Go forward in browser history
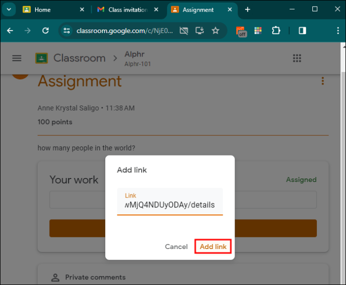 28,30
